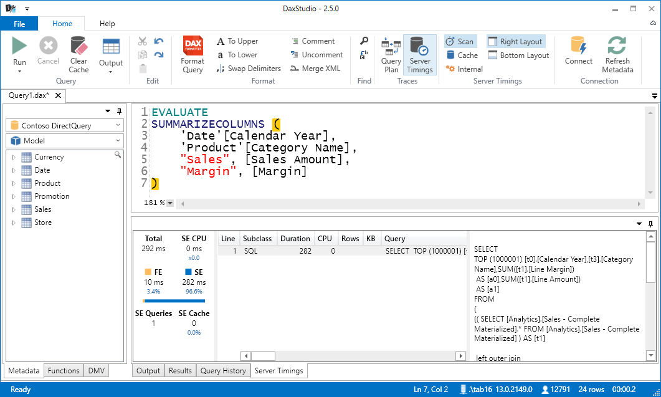The height and width of the screenshot is (397, 661).
Task: Click the timings grid horizontal scrollbar thumb
Action: tap(263, 356)
